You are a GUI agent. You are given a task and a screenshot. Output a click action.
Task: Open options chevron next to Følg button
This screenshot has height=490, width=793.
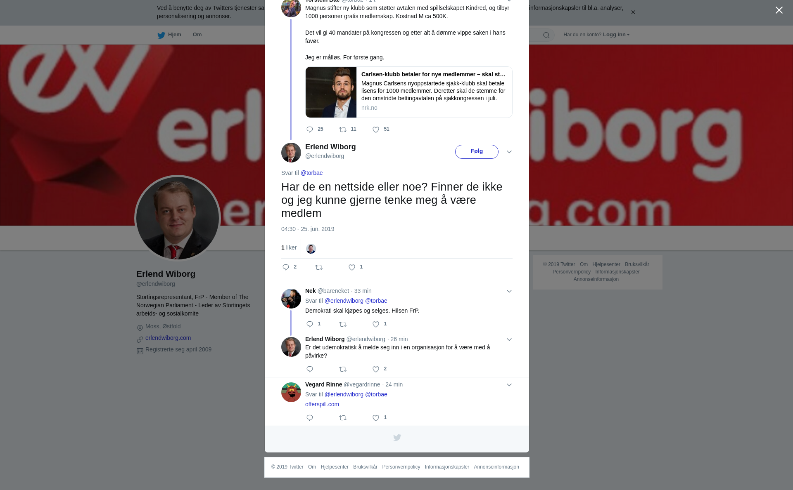pos(509,152)
